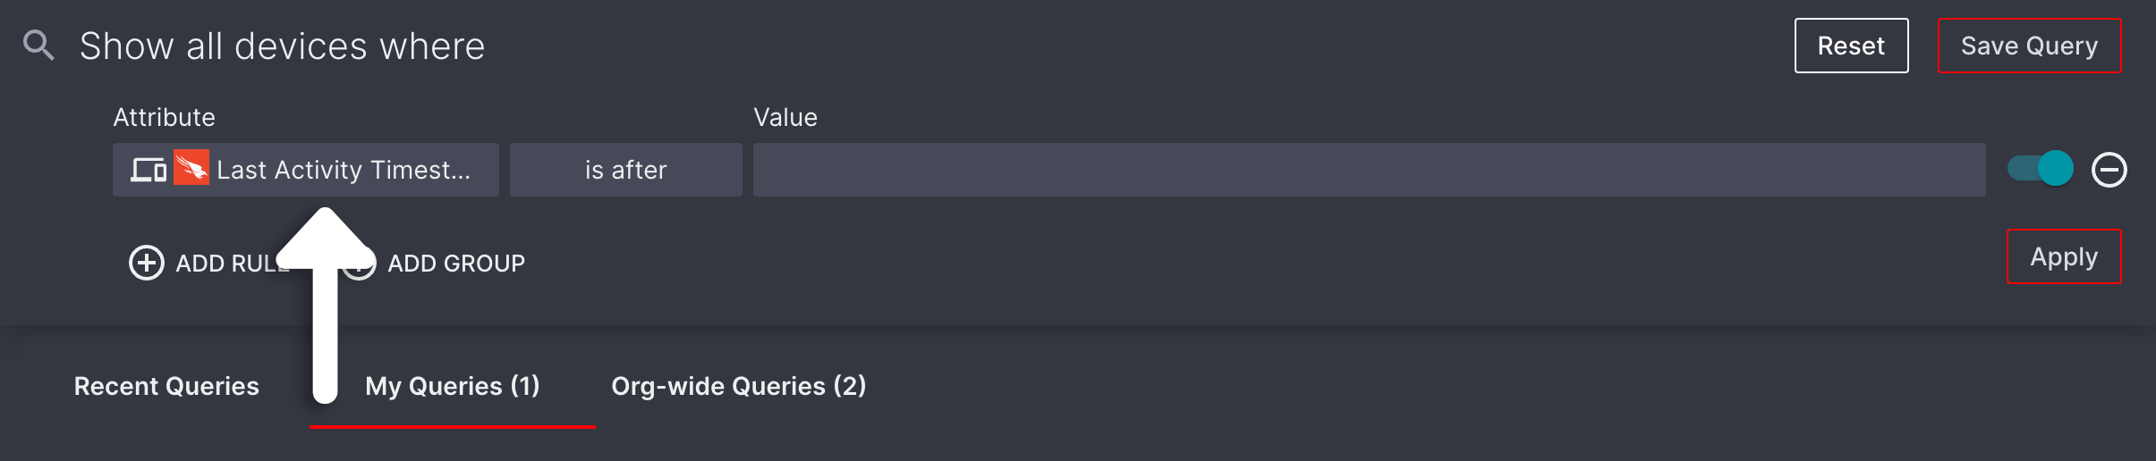Apply the query with the Apply button
This screenshot has height=461, width=2156.
click(x=2064, y=256)
